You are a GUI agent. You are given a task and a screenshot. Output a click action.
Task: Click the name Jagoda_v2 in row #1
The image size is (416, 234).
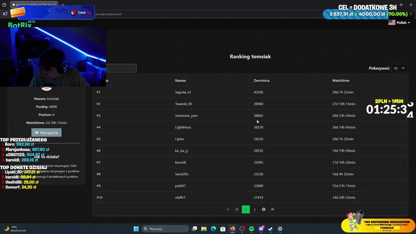pos(183,92)
